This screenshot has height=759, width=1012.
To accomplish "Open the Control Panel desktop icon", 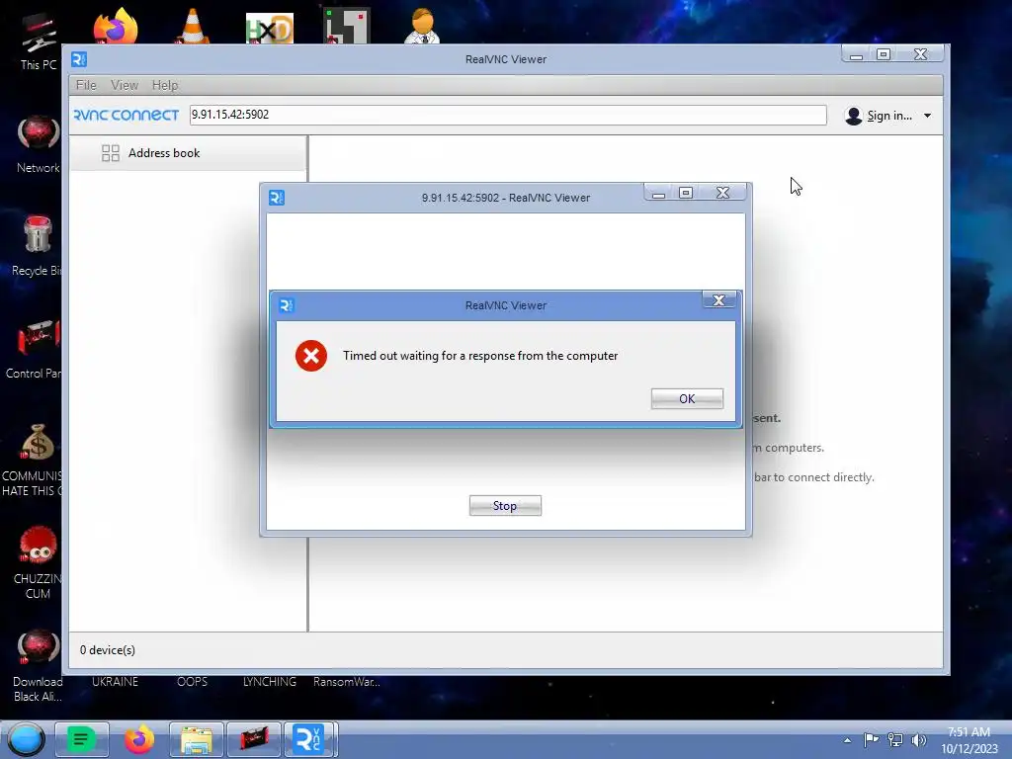I will click(x=34, y=349).
